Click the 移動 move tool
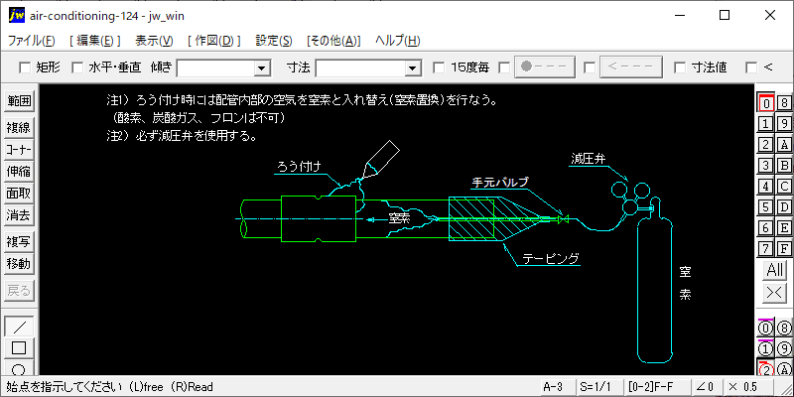The image size is (794, 397). point(19,264)
